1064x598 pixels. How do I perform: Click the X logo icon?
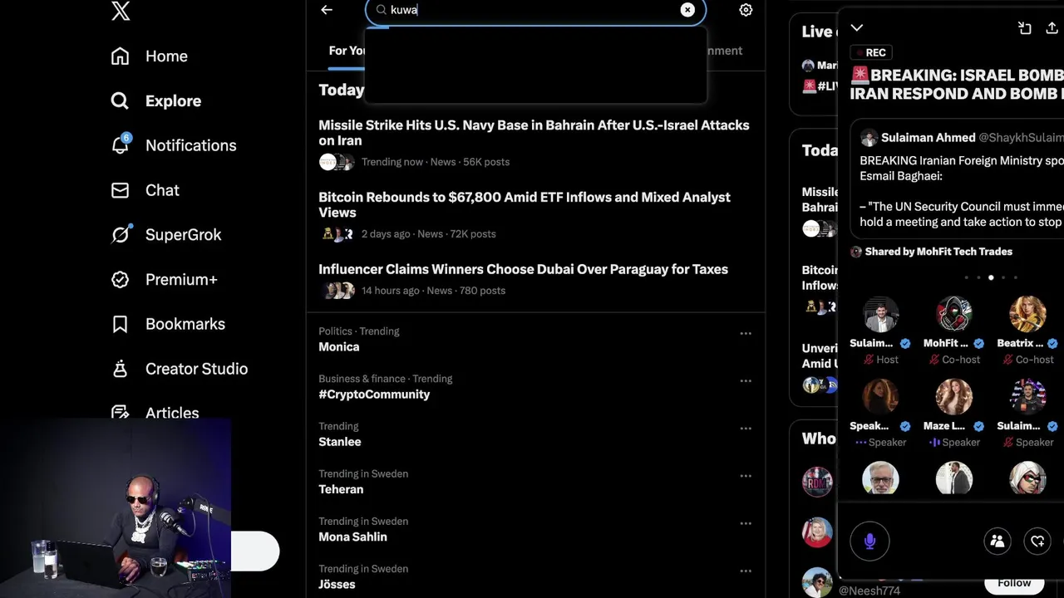point(121,11)
